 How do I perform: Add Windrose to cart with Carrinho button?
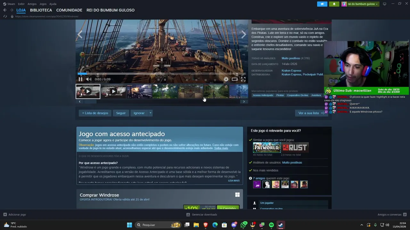click(x=228, y=207)
